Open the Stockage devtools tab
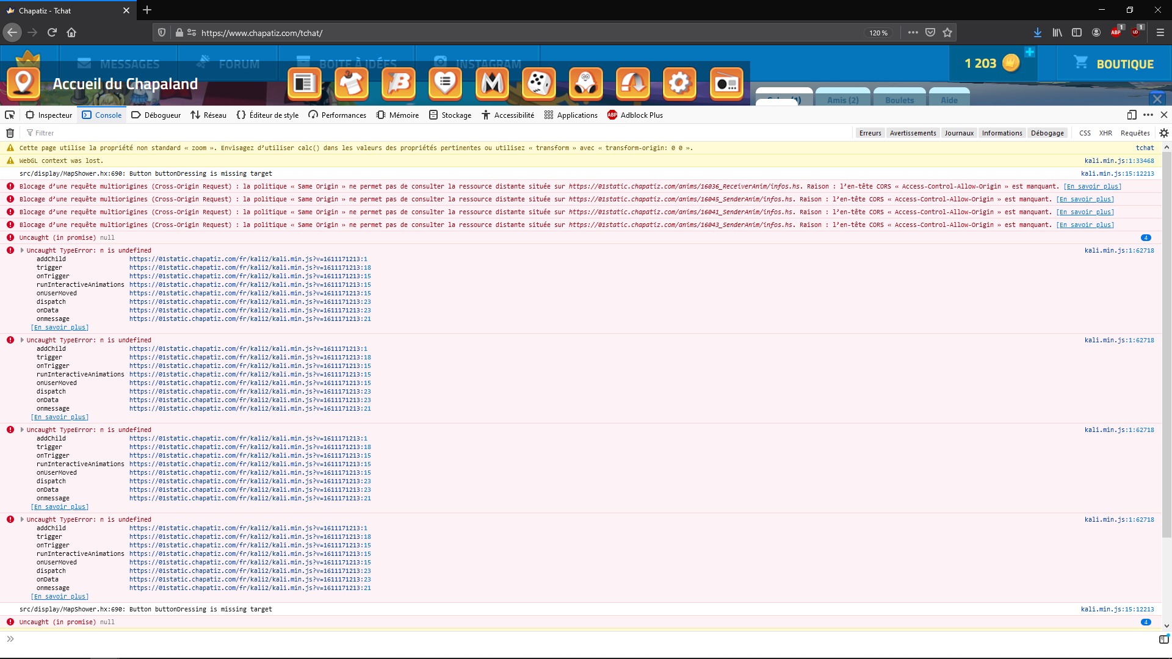The height and width of the screenshot is (659, 1172). pyautogui.click(x=450, y=115)
